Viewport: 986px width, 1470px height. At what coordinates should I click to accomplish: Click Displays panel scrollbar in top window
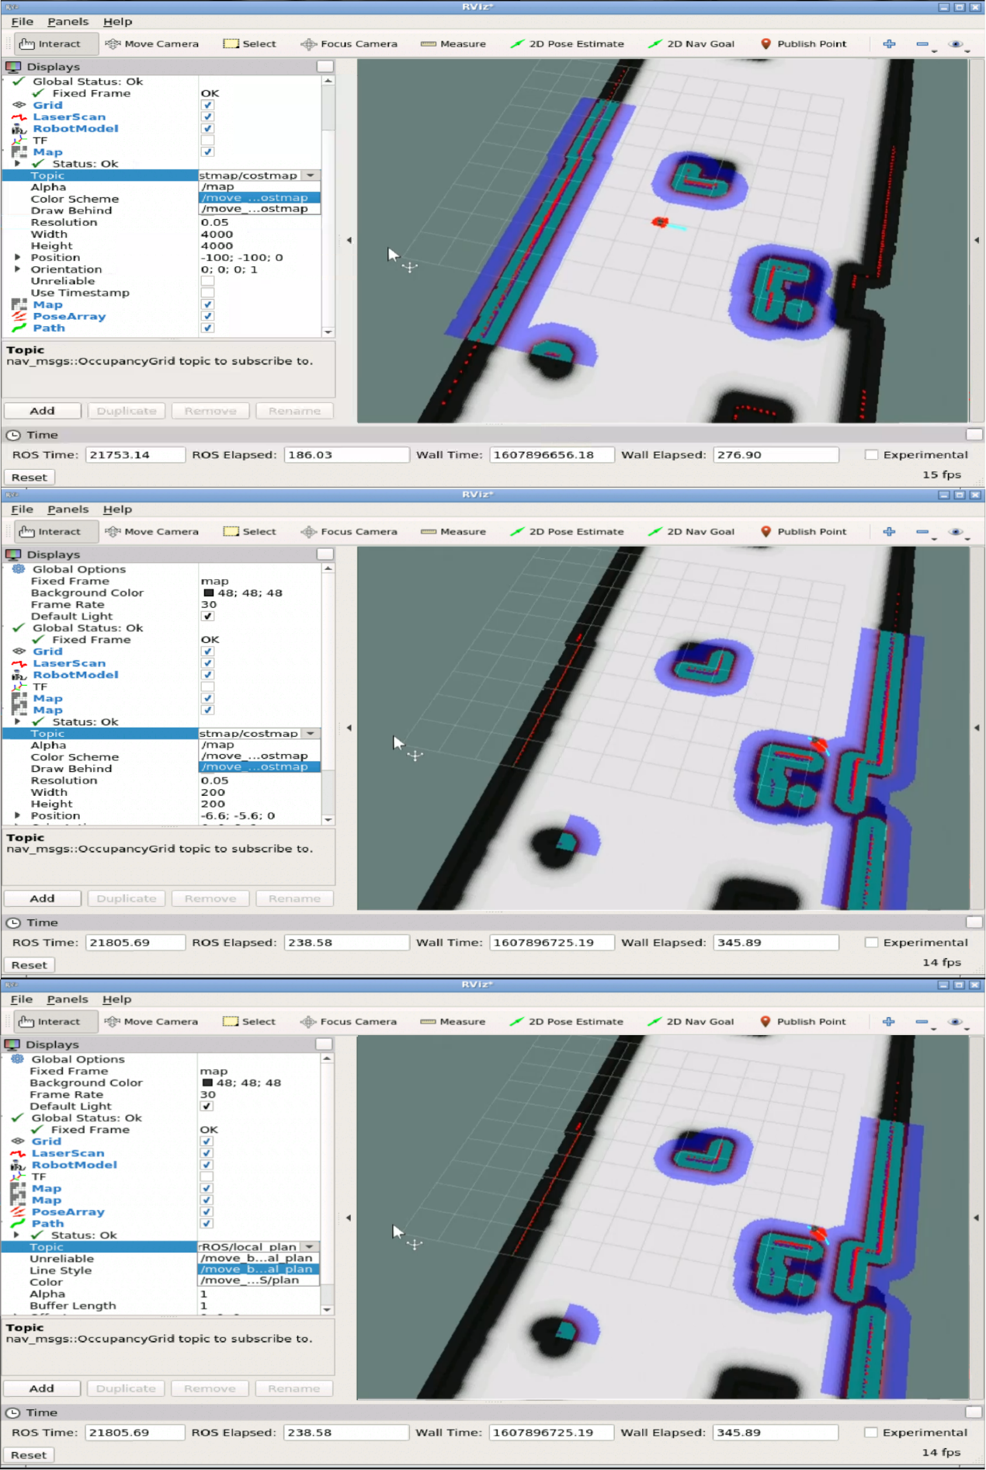(328, 207)
